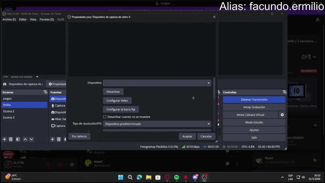Image resolution: width=325 pixels, height=183 pixels.
Task: Select the Escena 2 scene
Action: click(x=25, y=111)
